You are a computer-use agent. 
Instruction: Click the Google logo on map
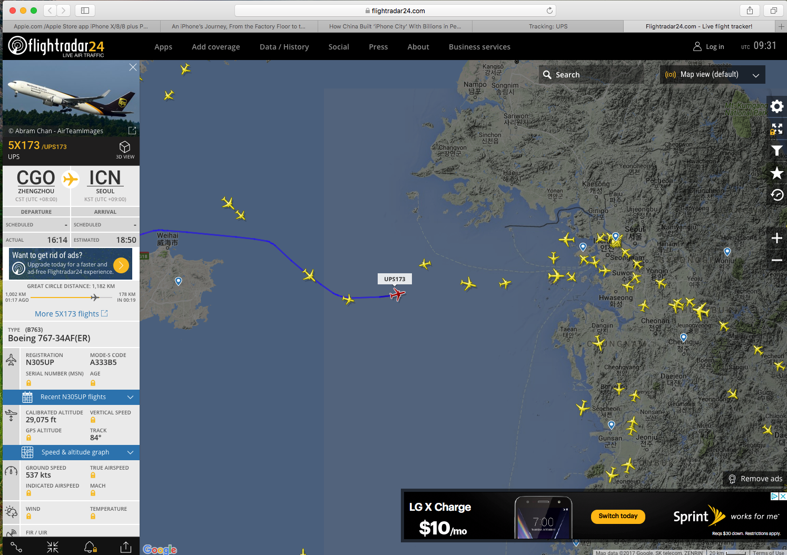(x=160, y=549)
